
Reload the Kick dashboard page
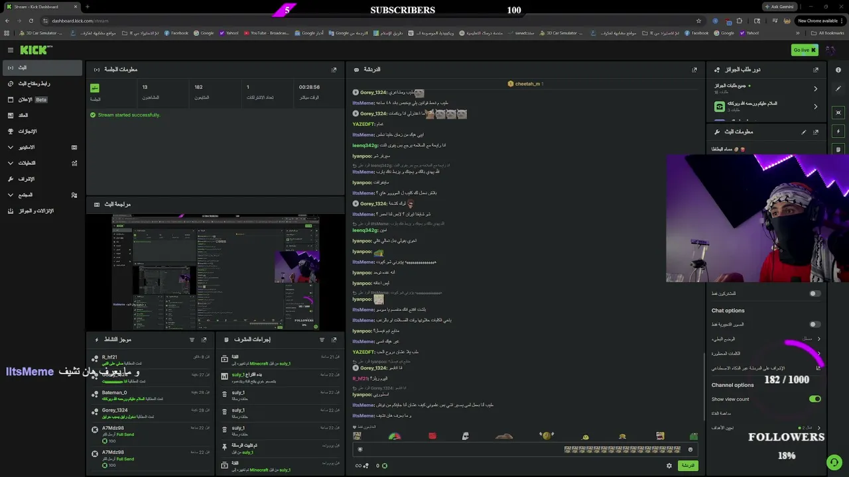31,21
